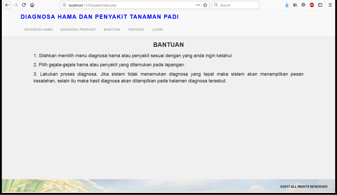Select the Bantuan menu item
337x195 pixels.
coord(112,30)
